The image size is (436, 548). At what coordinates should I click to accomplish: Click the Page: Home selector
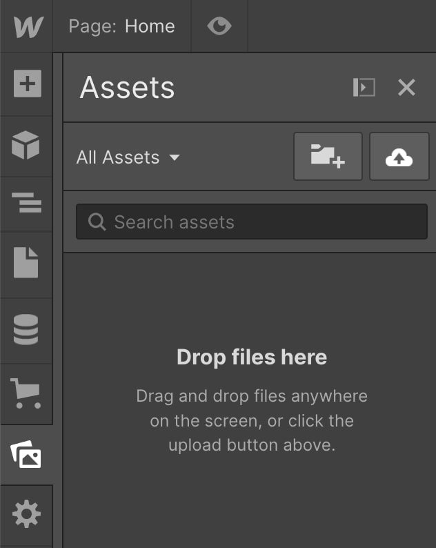(x=121, y=26)
